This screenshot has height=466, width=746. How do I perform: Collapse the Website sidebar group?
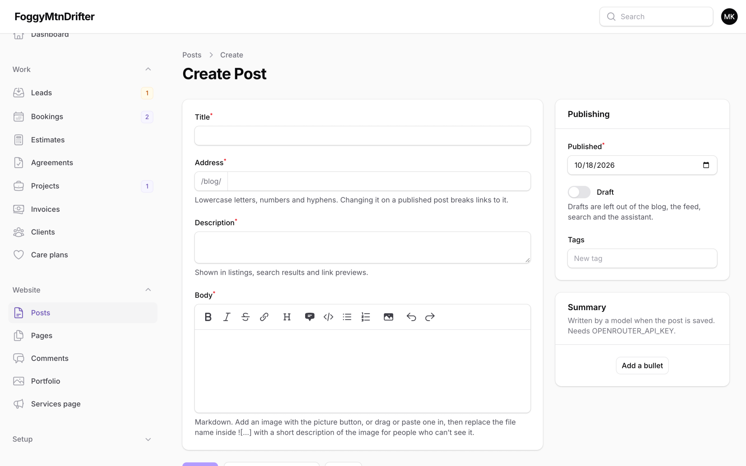[148, 290]
